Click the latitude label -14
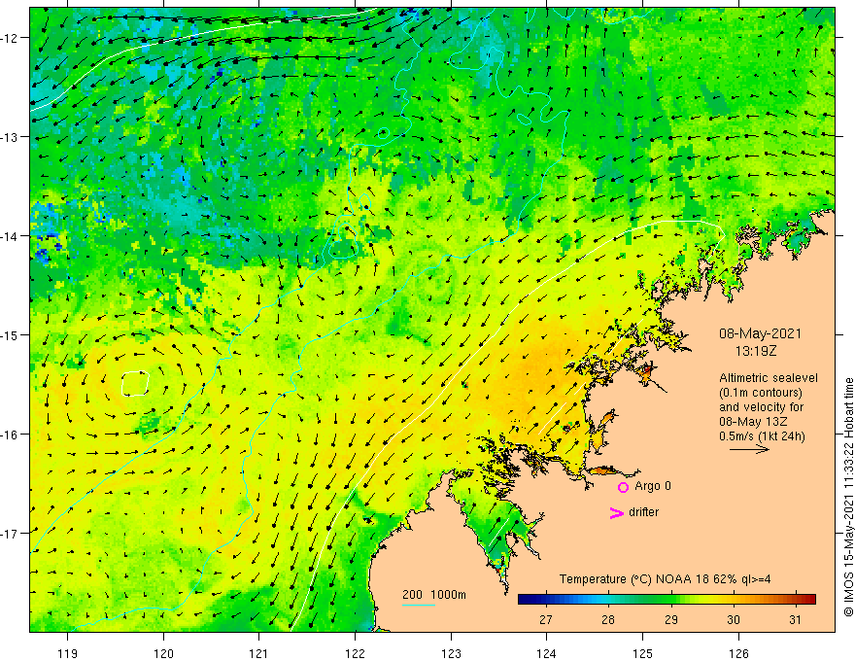This screenshot has height=661, width=855. pyautogui.click(x=11, y=235)
